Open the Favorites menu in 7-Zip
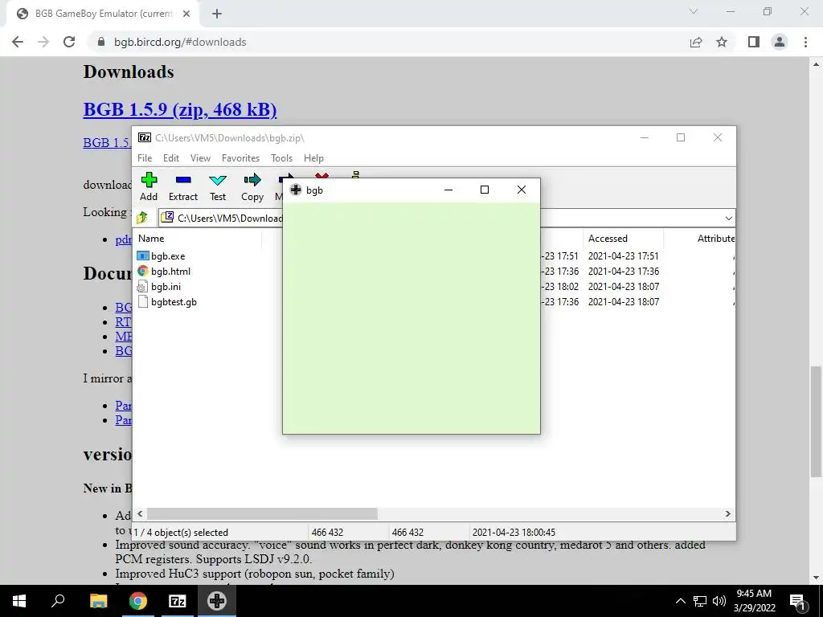Screen dimensions: 823x617 click(x=241, y=158)
